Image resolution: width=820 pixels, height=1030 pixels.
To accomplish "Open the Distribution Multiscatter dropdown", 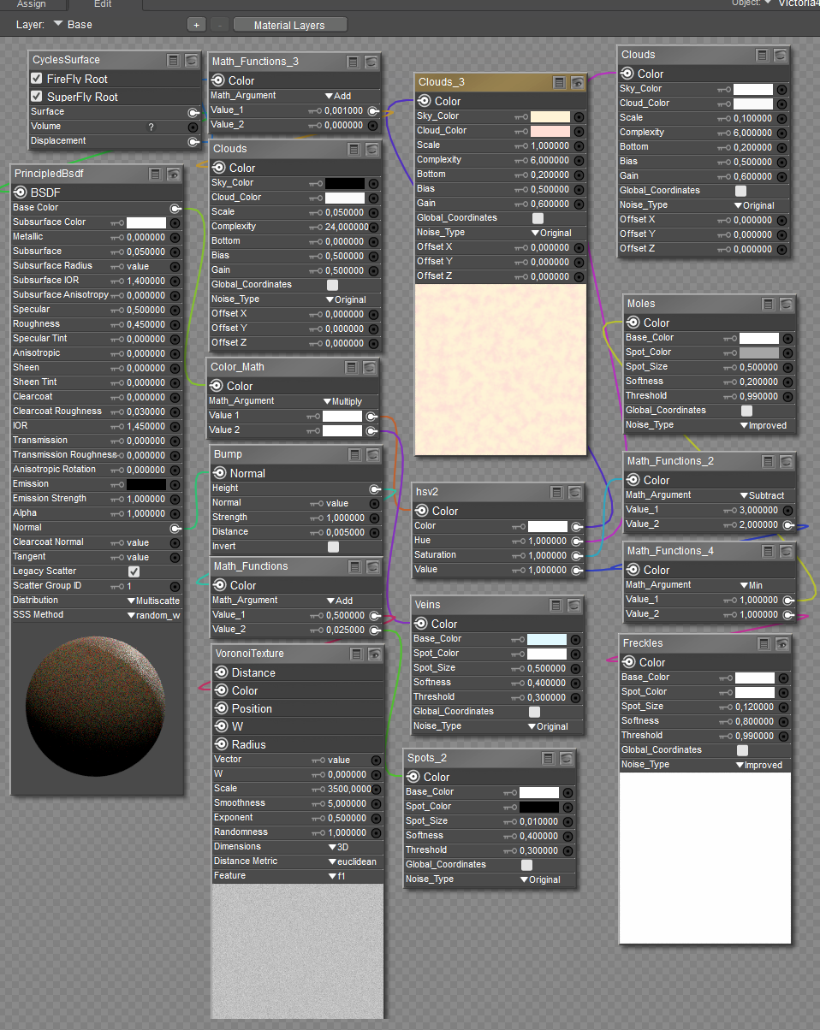I will 153,601.
